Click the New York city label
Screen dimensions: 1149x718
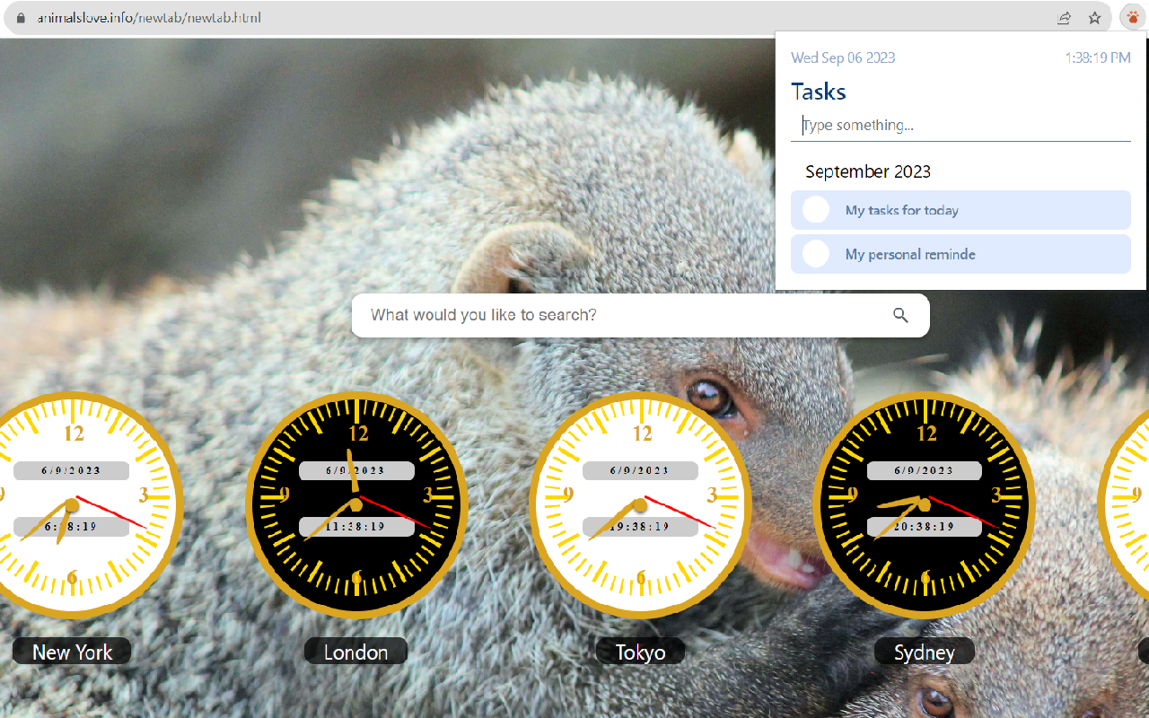72,652
